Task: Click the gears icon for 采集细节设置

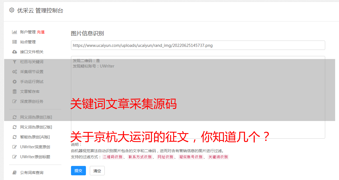Action: (15, 72)
